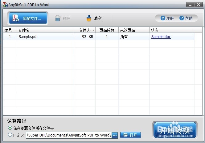This screenshot has height=143, width=205.
Task: Sort by 编号 column header
Action: click(10, 30)
